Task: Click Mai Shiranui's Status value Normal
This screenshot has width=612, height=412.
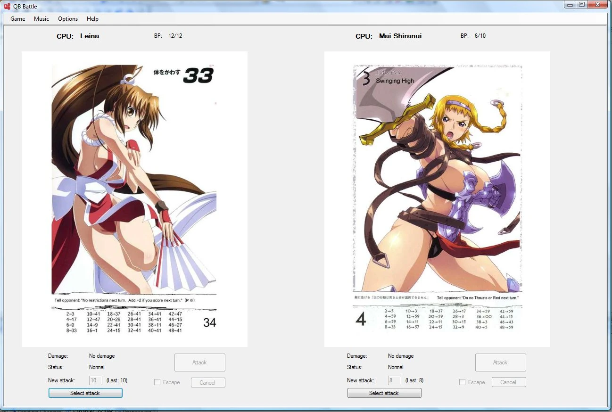Action: [x=396, y=367]
